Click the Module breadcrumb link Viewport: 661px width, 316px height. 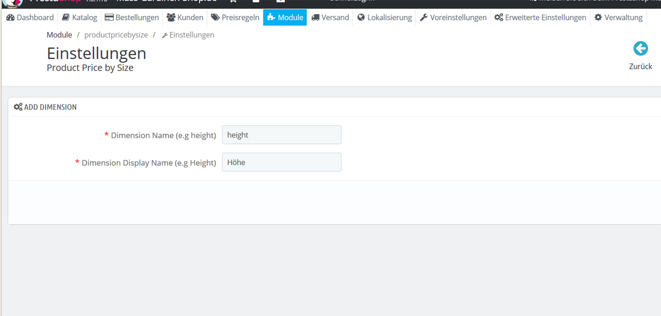[59, 35]
